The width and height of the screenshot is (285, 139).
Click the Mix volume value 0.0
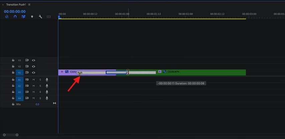37,104
